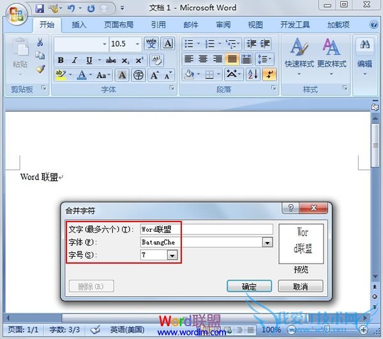
Task: Switch to the 视图 tab
Action: 255,25
